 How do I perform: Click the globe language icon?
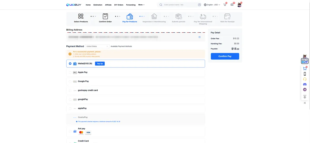[205, 5]
